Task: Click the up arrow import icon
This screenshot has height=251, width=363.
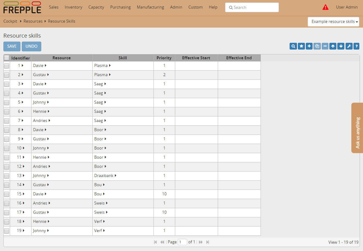Action: (x=333, y=46)
